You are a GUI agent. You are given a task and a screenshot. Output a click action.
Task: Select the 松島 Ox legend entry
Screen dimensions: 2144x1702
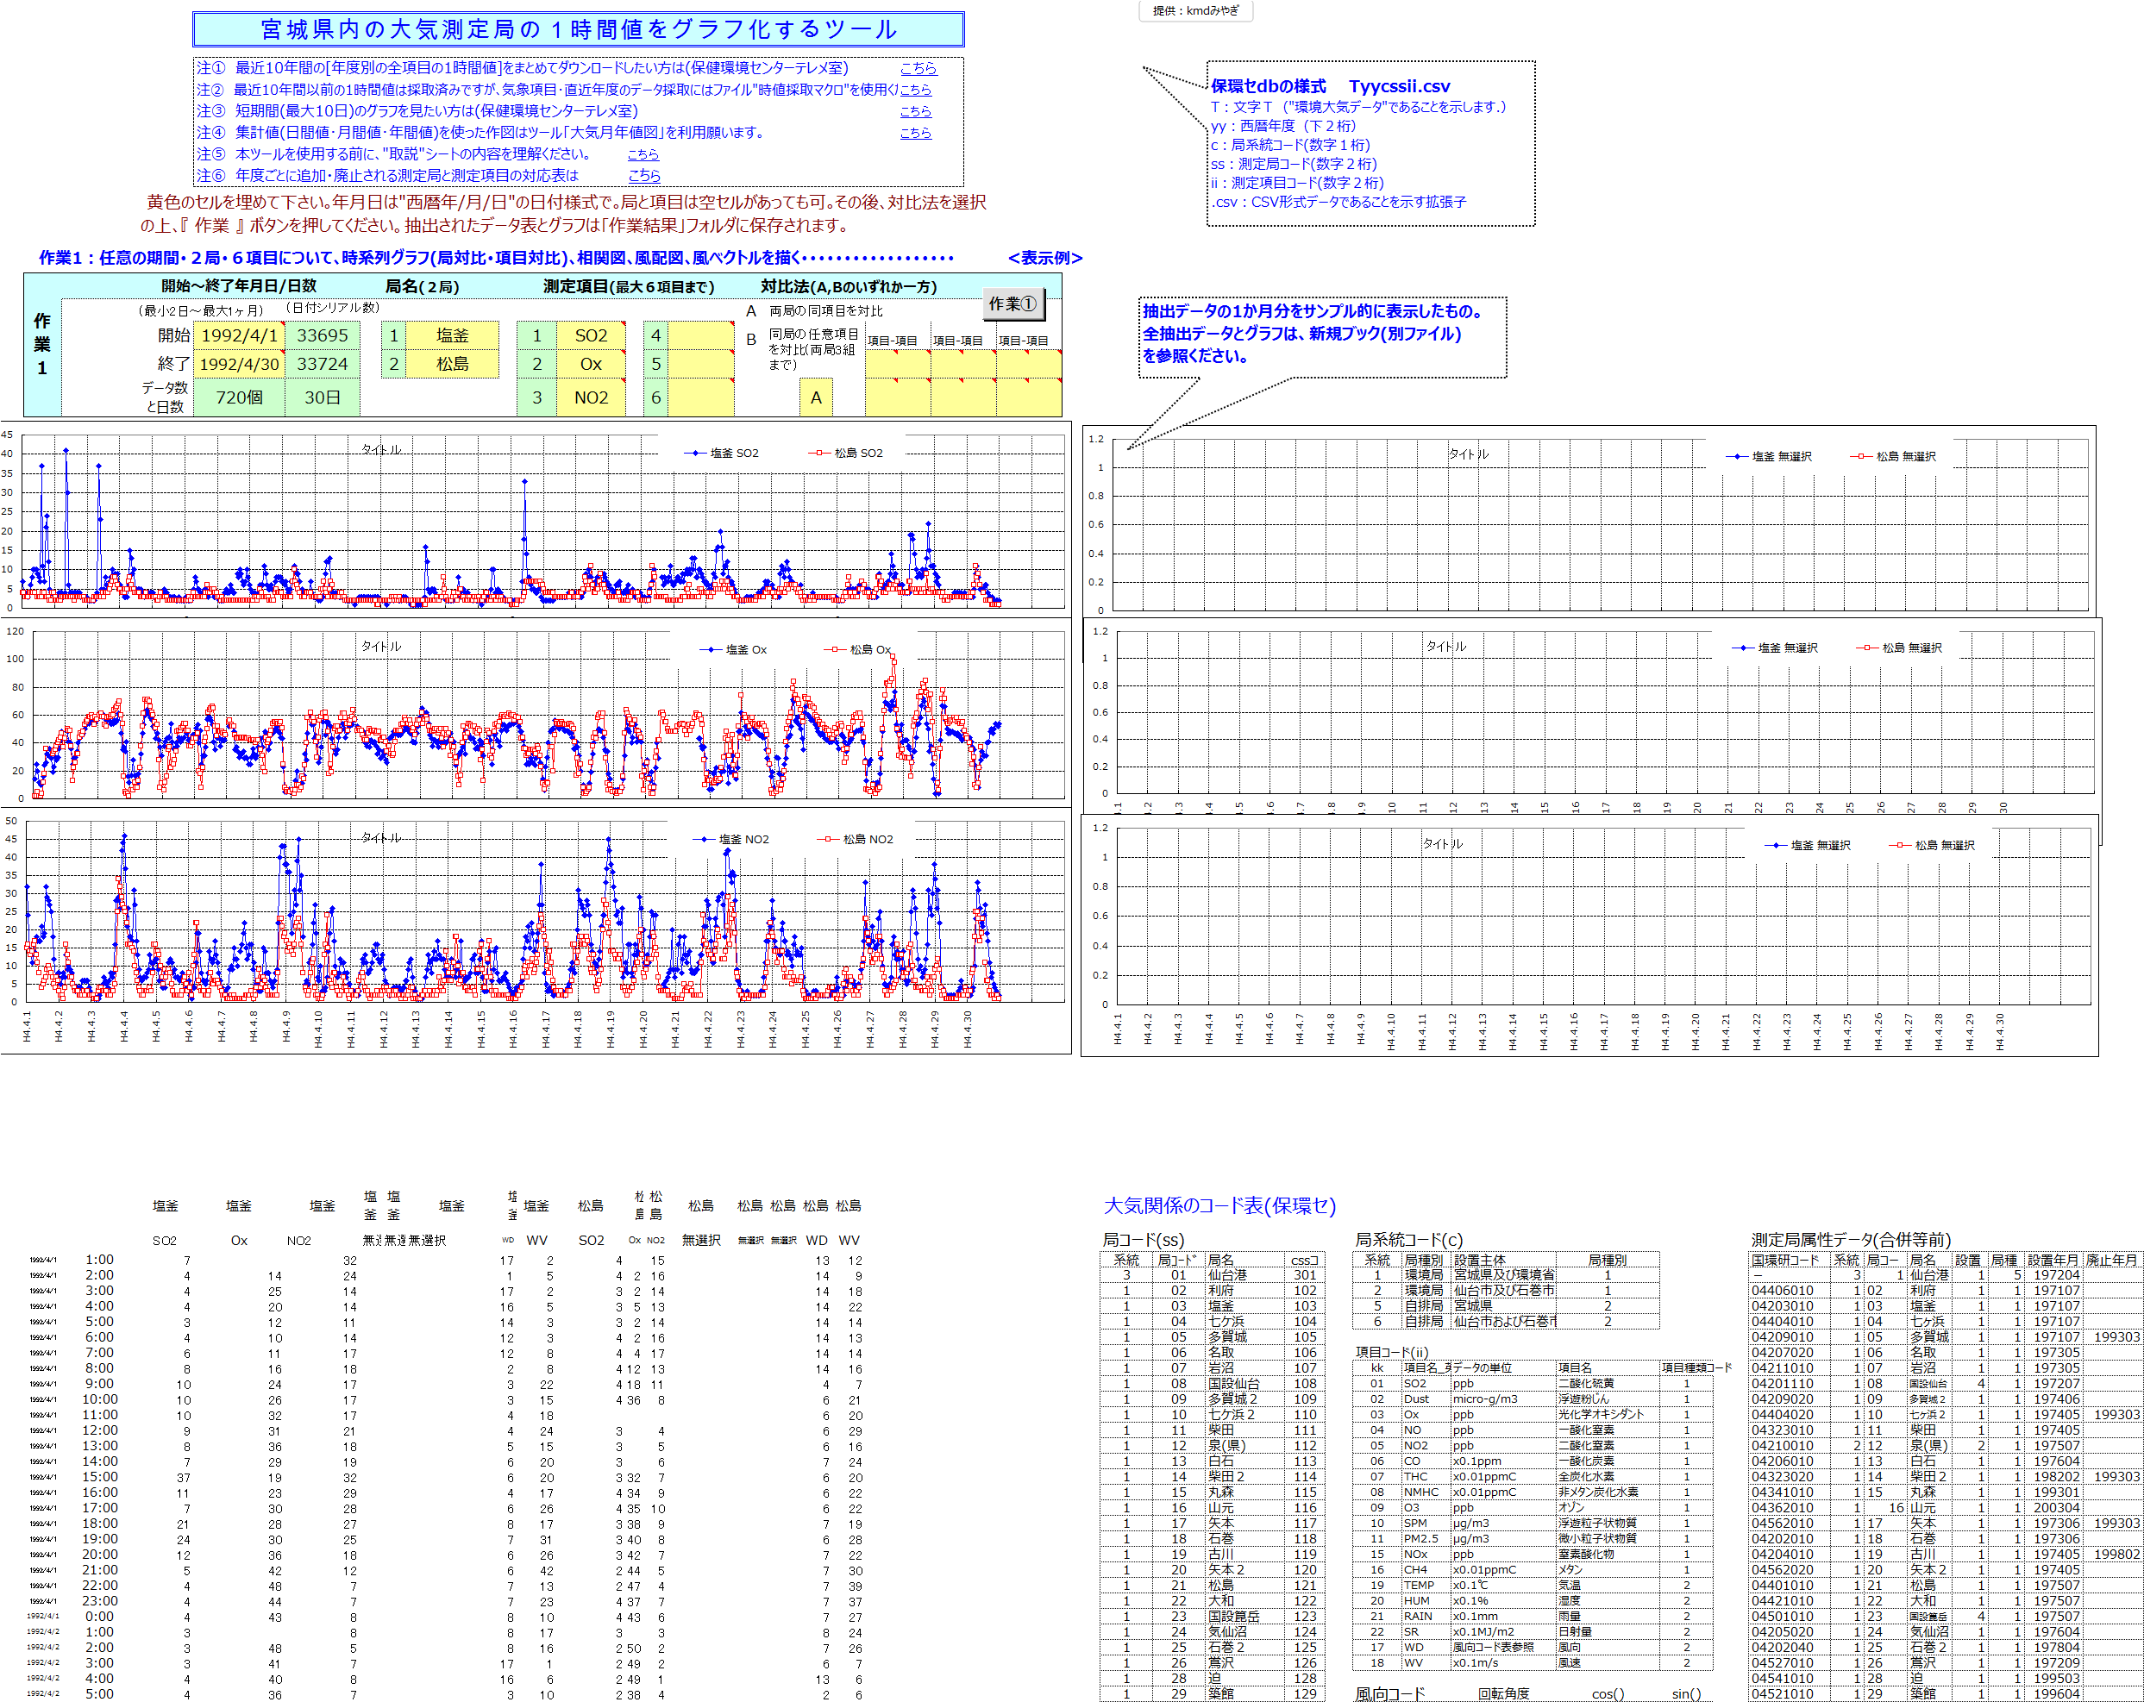pyautogui.click(x=858, y=650)
